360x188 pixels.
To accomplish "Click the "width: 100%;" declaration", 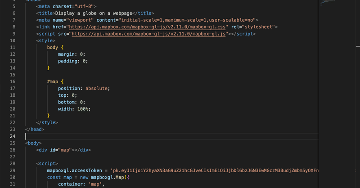I will tap(74, 109).
